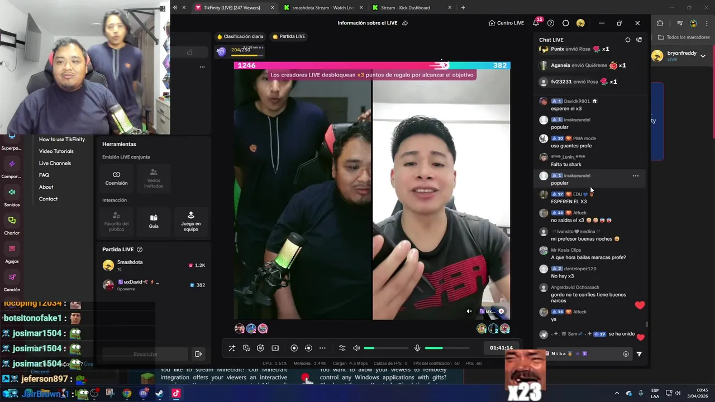Open FAQ menu item
The image size is (715, 402).
tap(44, 175)
